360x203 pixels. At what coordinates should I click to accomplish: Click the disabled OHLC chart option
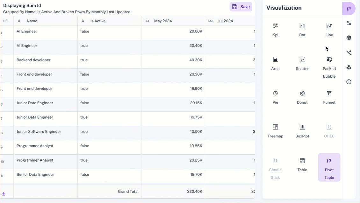pyautogui.click(x=329, y=131)
